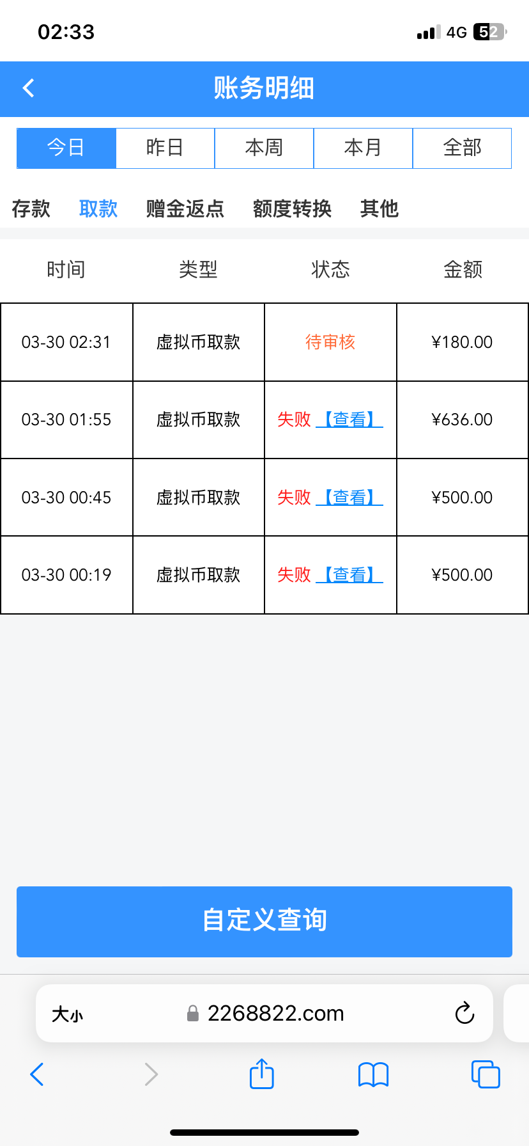
Task: Open the 赠金返点 category tab
Action: point(185,208)
